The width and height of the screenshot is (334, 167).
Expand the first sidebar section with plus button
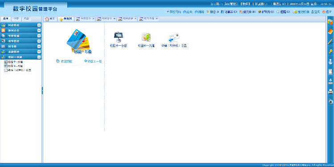(x=39, y=25)
